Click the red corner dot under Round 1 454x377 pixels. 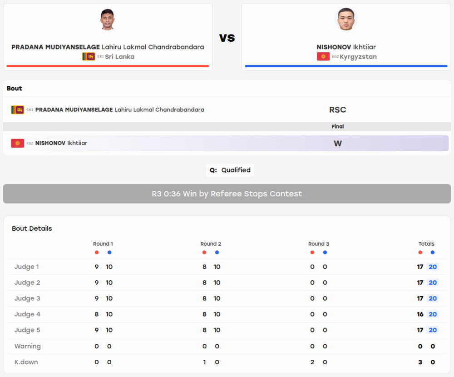97,253
